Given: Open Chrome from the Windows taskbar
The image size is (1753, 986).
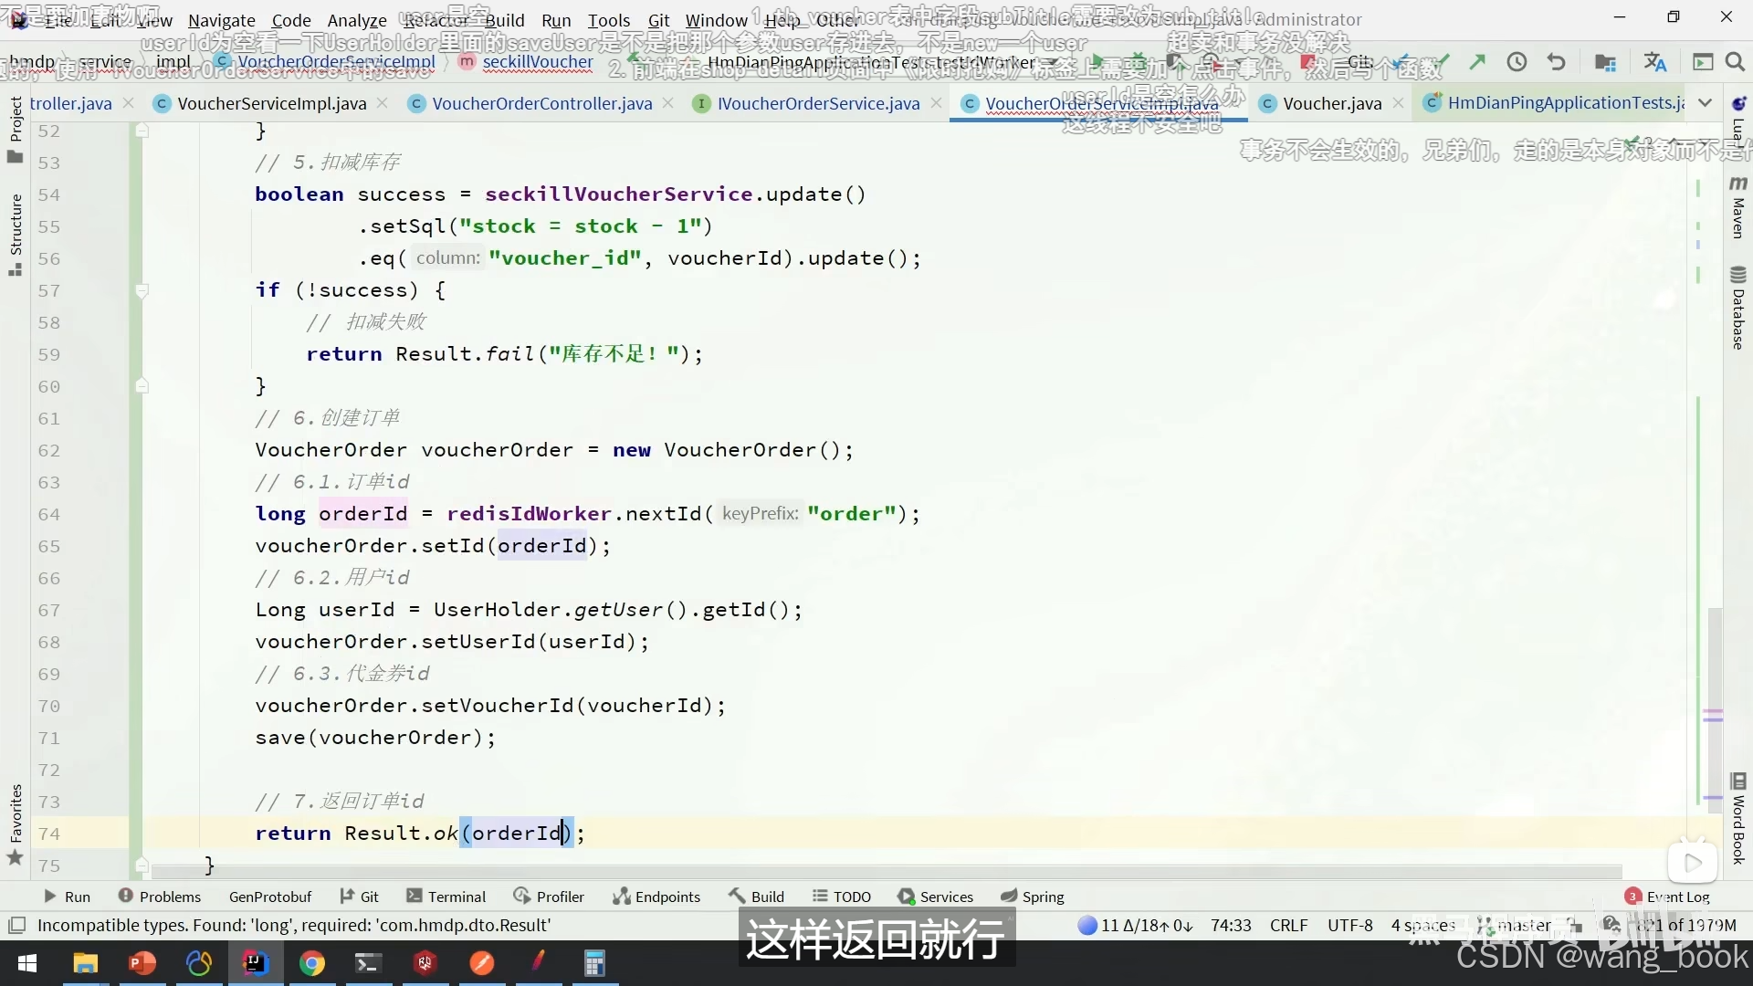Looking at the screenshot, I should pyautogui.click(x=312, y=963).
